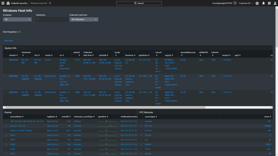Click the events count 20252

pyautogui.click(x=268, y=144)
